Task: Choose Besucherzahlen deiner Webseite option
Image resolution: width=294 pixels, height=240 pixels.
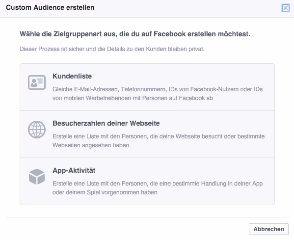Action: click(147, 134)
